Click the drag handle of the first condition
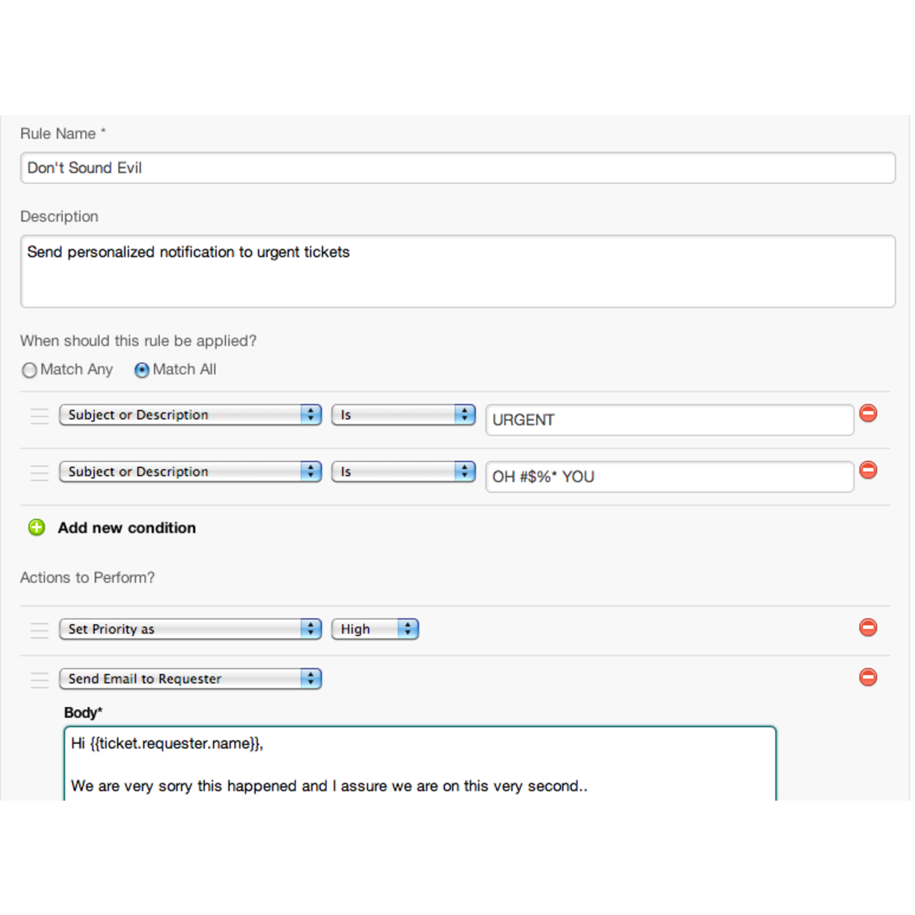Image resolution: width=915 pixels, height=915 pixels. click(39, 415)
